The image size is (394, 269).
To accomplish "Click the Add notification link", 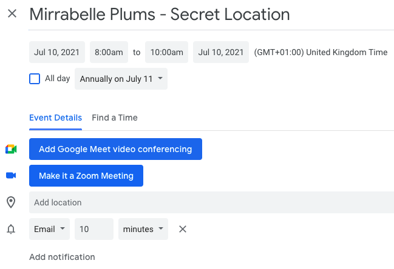I will [x=62, y=257].
